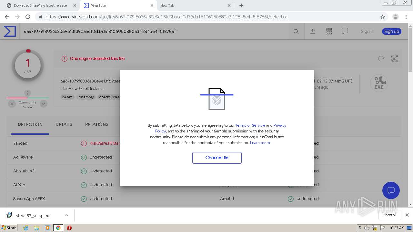Open the Privacy Policy link
The height and width of the screenshot is (232, 413).
(221, 128)
